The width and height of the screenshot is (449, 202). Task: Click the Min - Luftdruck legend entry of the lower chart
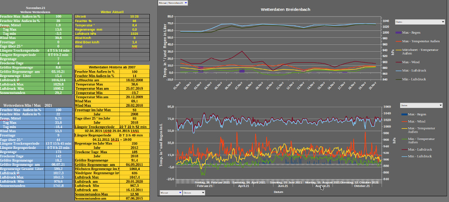[417, 156]
